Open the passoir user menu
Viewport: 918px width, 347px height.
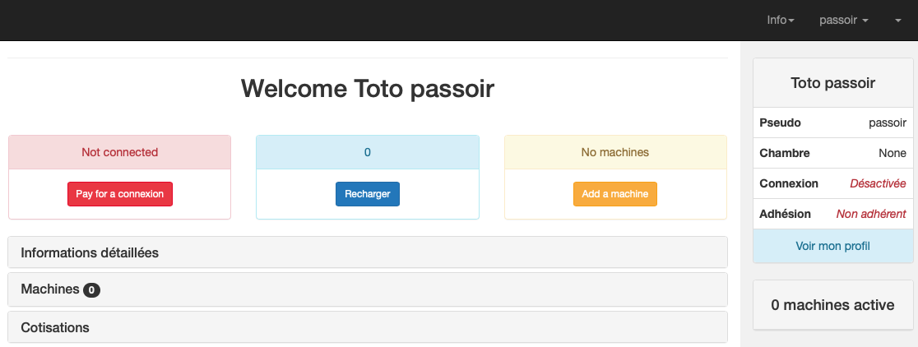click(x=844, y=20)
